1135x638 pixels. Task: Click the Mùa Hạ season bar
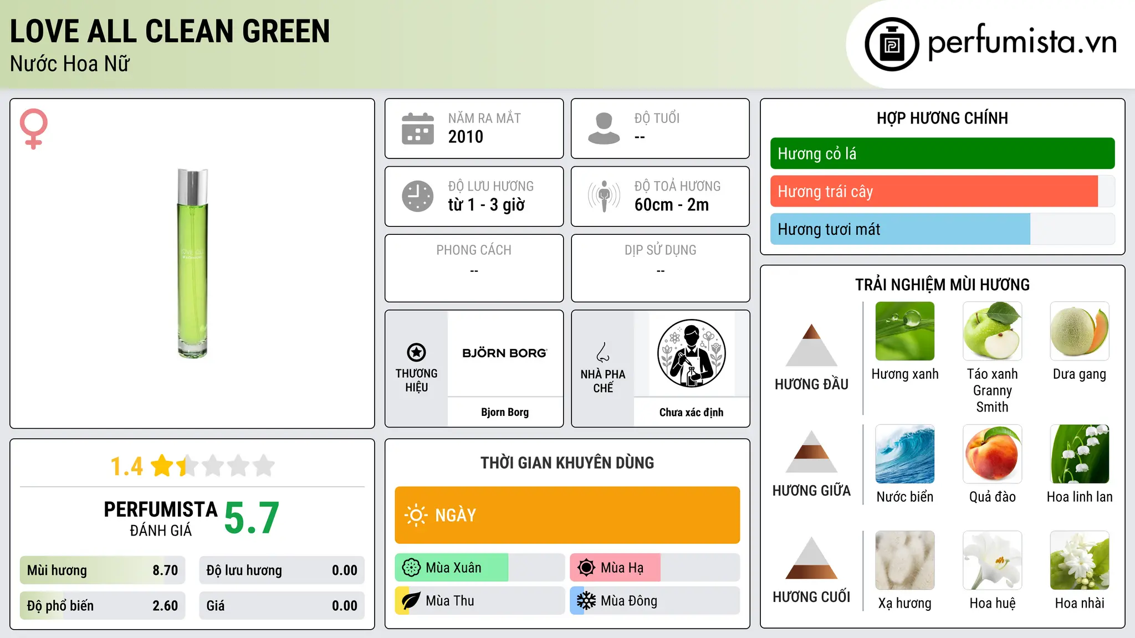pos(655,568)
